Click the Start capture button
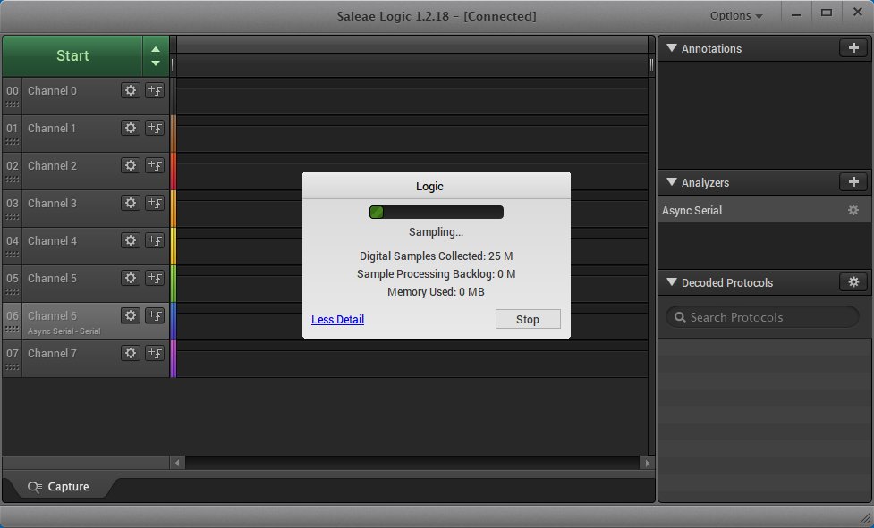 click(72, 55)
